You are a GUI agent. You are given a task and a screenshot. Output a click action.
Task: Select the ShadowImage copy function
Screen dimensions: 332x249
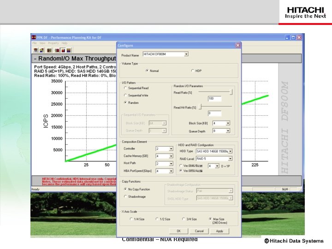[x=125, y=196]
